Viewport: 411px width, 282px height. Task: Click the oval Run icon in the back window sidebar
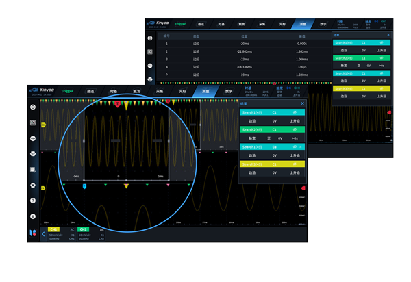(150, 66)
